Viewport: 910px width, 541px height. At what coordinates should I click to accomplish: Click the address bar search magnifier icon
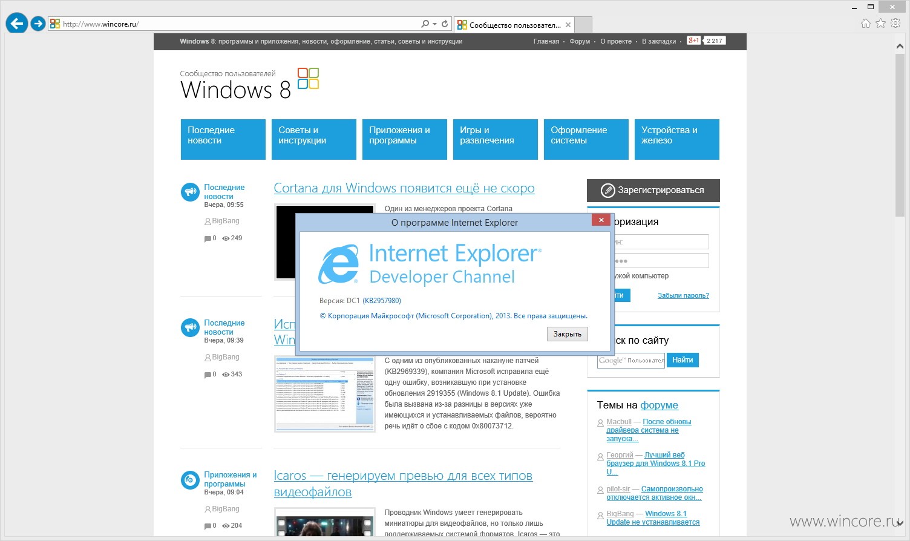pos(425,24)
